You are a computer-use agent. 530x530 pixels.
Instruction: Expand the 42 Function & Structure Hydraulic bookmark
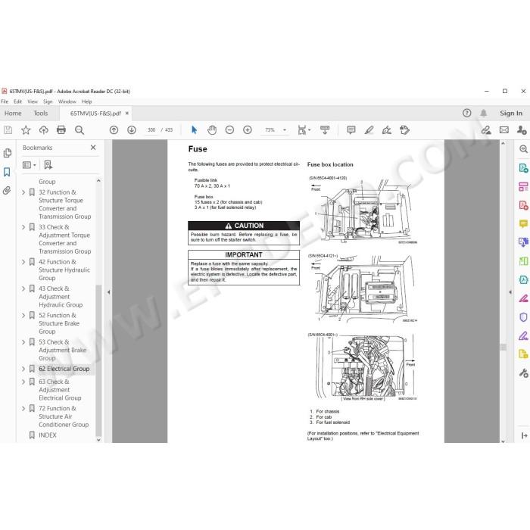[23, 262]
